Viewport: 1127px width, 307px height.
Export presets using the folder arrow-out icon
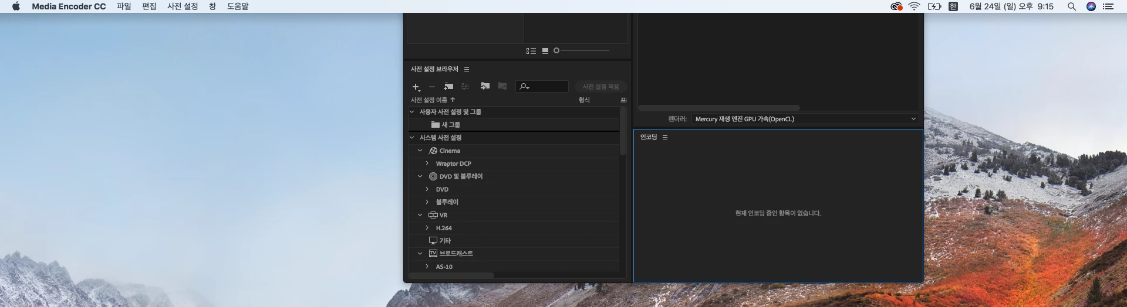point(502,86)
